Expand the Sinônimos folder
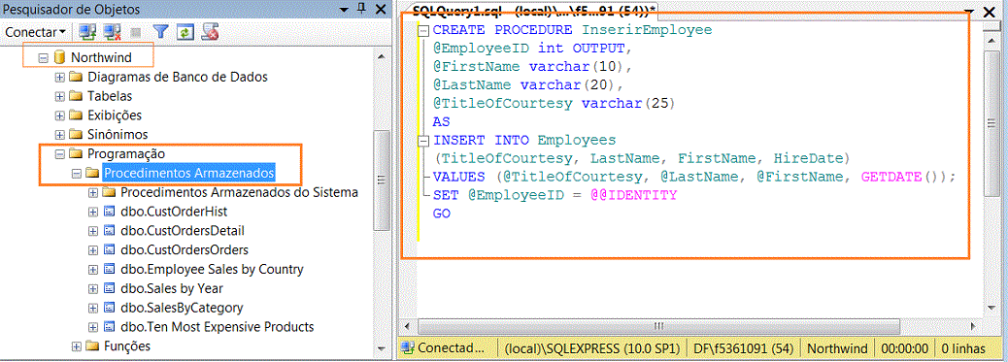 click(x=60, y=135)
